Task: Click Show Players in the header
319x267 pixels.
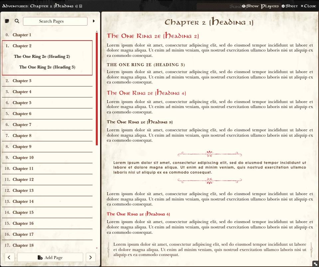Action: 260,6
